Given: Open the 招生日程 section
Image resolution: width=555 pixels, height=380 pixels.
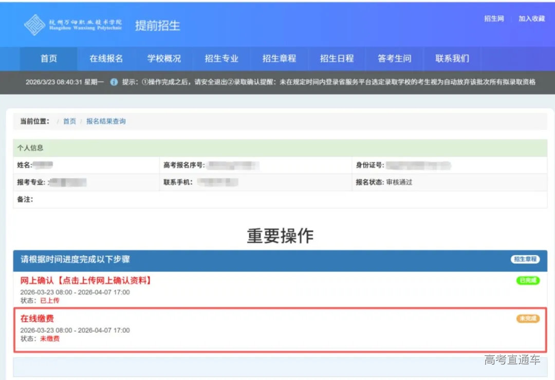Looking at the screenshot, I should (337, 59).
